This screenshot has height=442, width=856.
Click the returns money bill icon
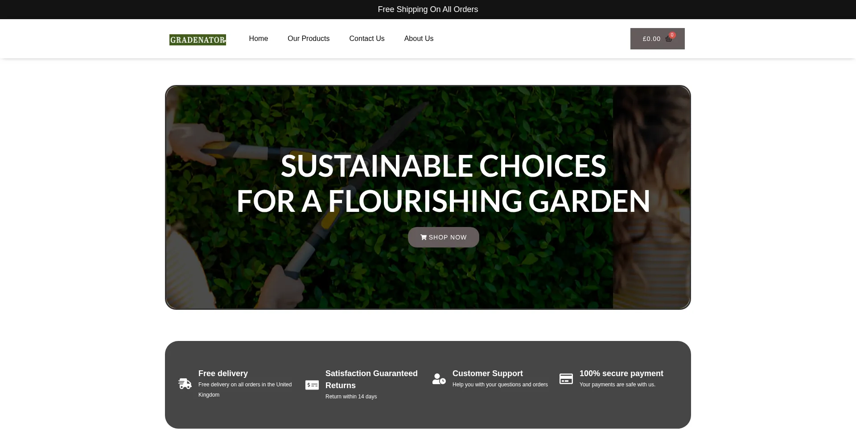(312, 385)
